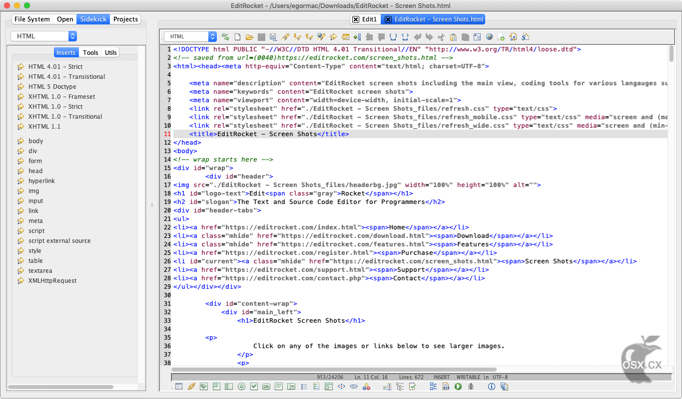Close EditRocket - Screen Shots.html tab
Viewport: 682px width, 399px height.
[x=388, y=19]
